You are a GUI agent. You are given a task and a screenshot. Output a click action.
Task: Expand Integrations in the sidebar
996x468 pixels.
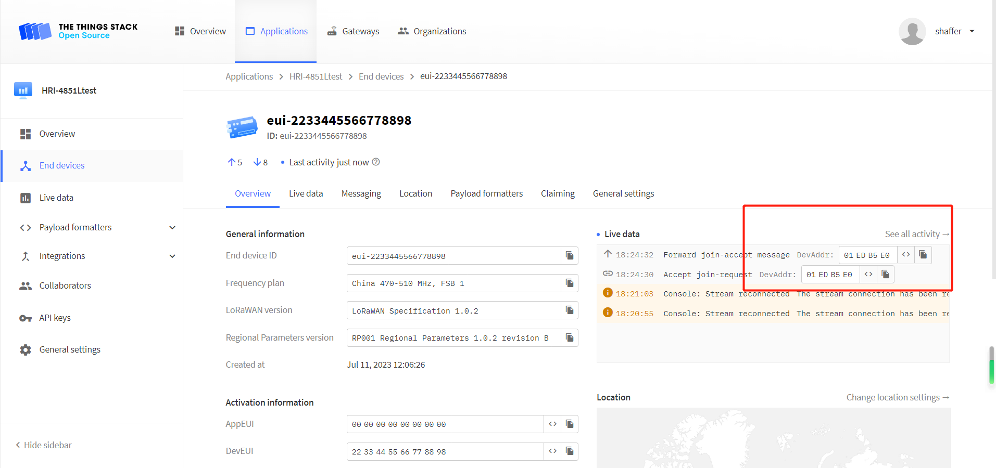tap(172, 256)
